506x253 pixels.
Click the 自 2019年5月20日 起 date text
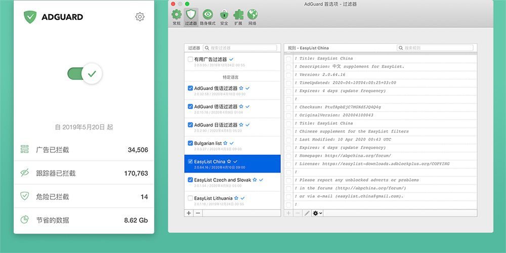pyautogui.click(x=84, y=127)
